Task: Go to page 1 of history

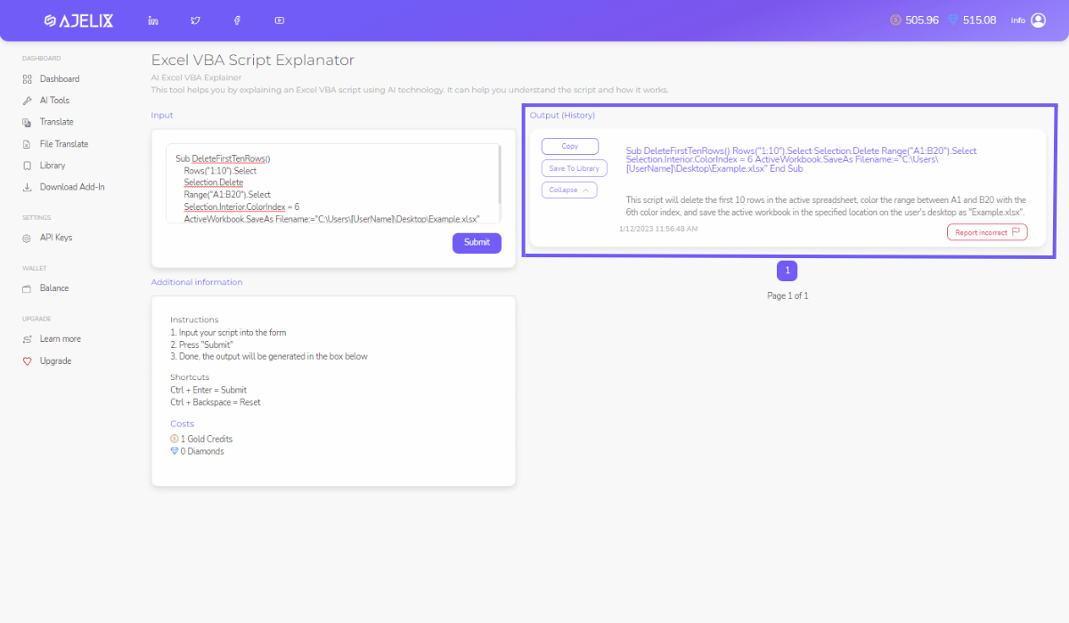Action: pos(787,271)
